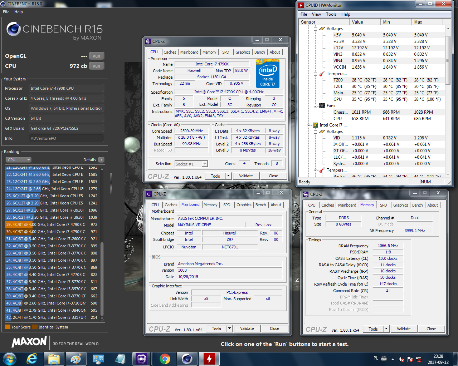Open Notepad icon in the taskbar
Viewport: 458px width, 366px height.
tap(120, 358)
